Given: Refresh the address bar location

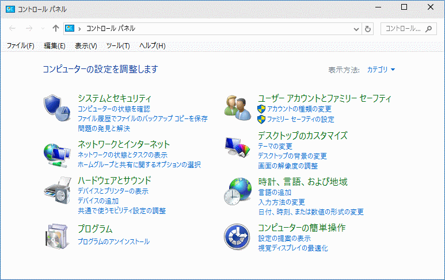Looking at the screenshot, I should pyautogui.click(x=368, y=29).
